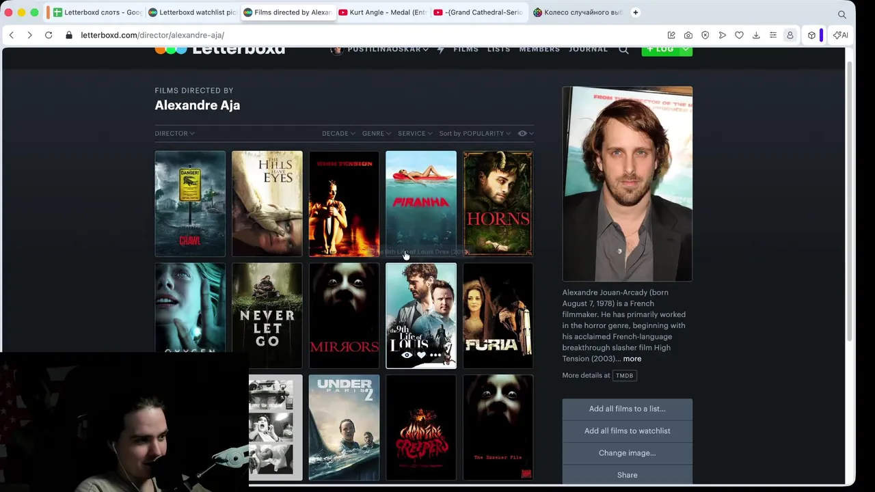Change Sort by POPULARITY dropdown
Screen dimensions: 875x492
[475, 133]
